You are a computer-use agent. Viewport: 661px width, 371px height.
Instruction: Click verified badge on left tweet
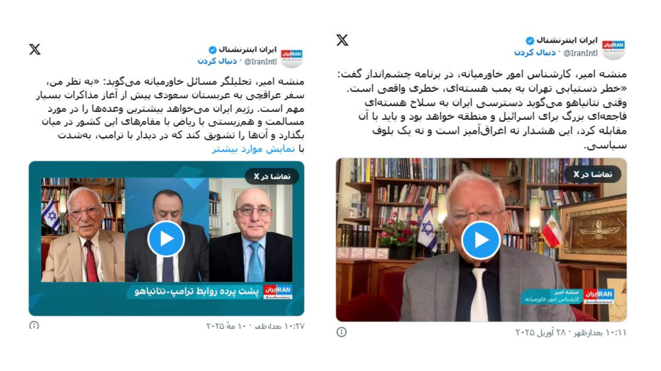click(212, 50)
